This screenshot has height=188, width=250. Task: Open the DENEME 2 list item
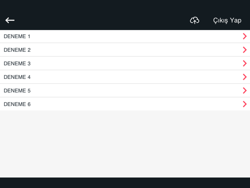pos(125,50)
